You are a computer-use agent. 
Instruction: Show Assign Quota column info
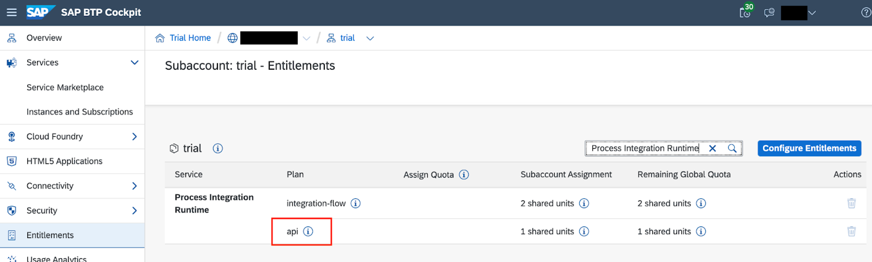[464, 174]
